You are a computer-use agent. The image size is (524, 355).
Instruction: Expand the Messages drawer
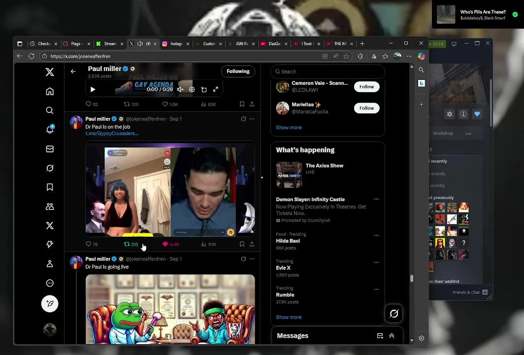point(392,336)
